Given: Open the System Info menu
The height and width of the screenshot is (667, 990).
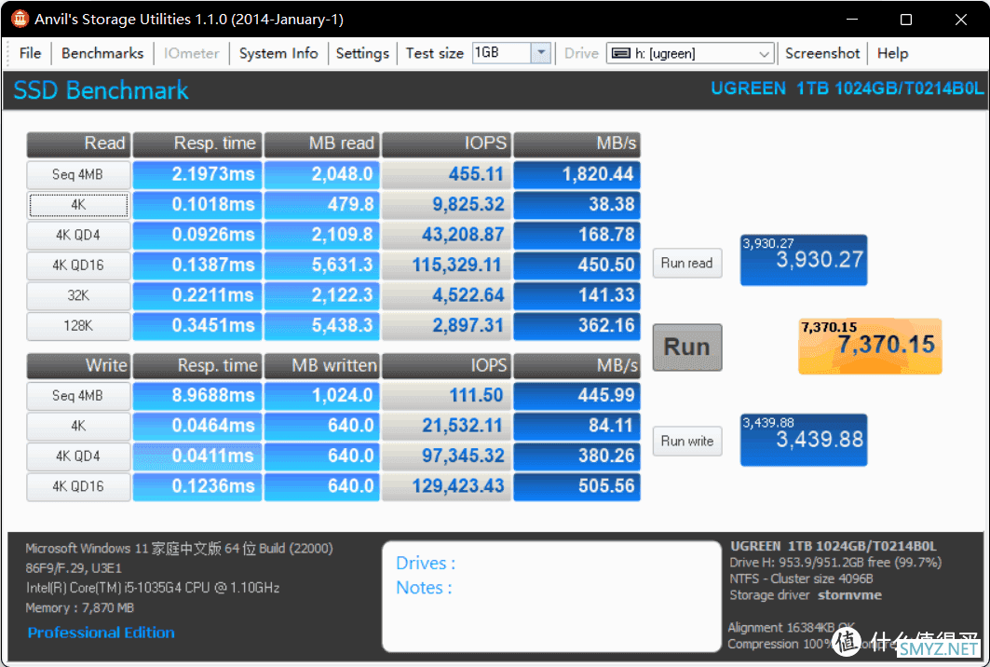Looking at the screenshot, I should tap(278, 53).
